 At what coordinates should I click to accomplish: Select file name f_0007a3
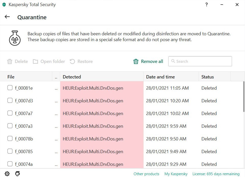(24, 126)
